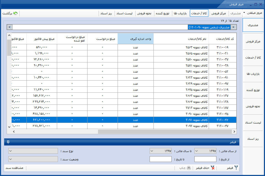Viewport: 265px width, 176px height.
Task: Click the واحد اندازه گیری column header
Action: [x=136, y=39]
